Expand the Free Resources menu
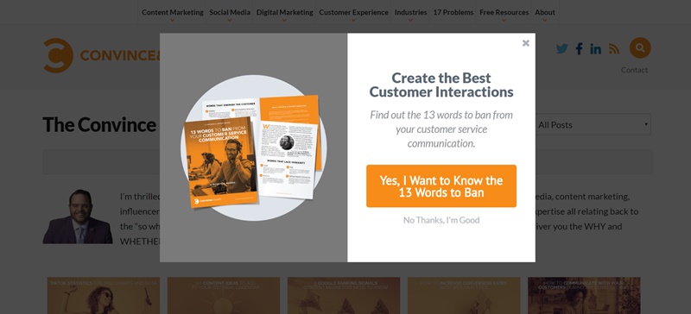691x314 pixels. pyautogui.click(x=504, y=12)
